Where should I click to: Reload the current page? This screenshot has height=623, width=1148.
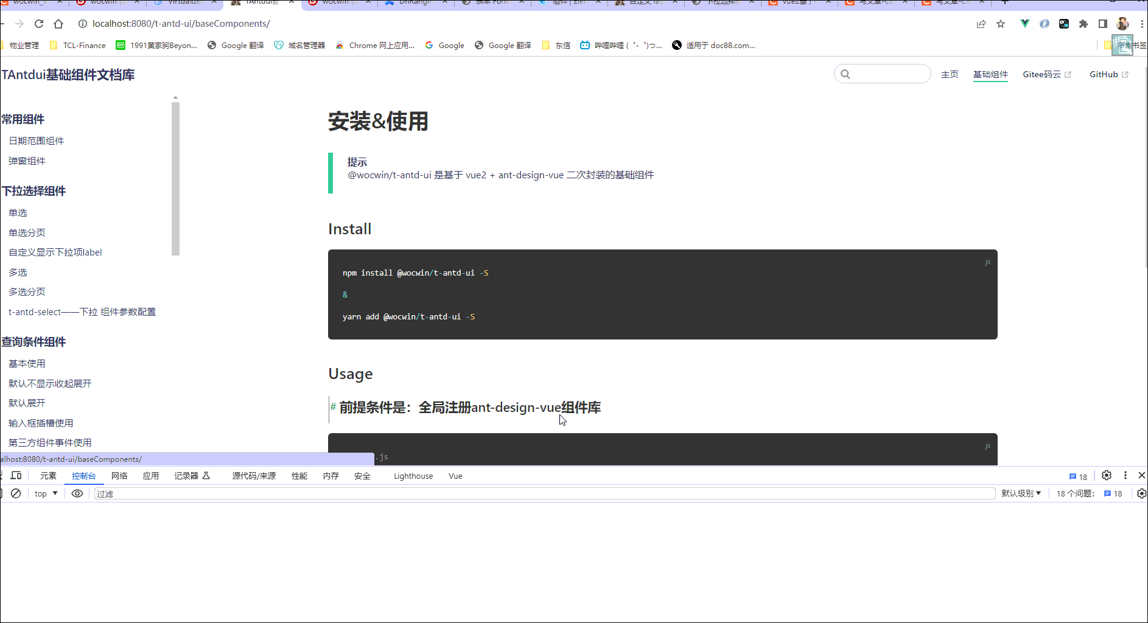pyautogui.click(x=38, y=24)
